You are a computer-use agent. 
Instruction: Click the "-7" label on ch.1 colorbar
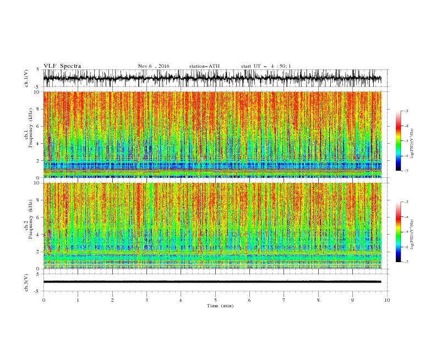pos(406,171)
